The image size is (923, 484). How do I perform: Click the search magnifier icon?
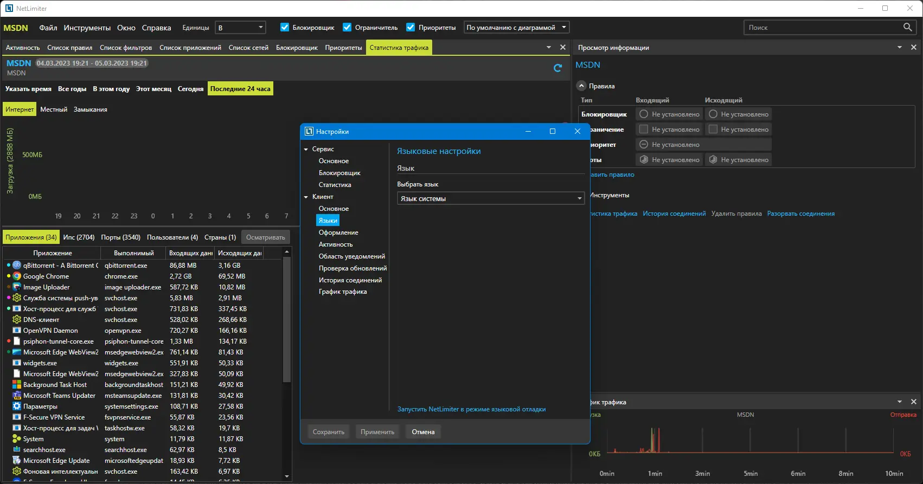[x=908, y=27]
